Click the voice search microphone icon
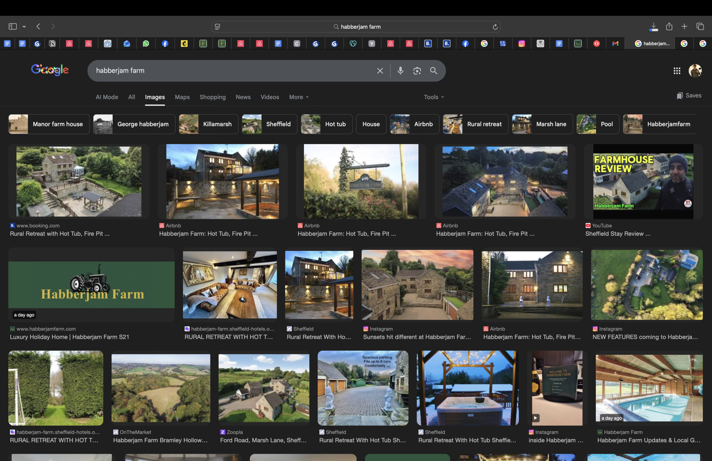The height and width of the screenshot is (461, 712). [x=400, y=71]
